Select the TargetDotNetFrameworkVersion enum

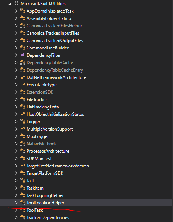[x=58, y=166]
